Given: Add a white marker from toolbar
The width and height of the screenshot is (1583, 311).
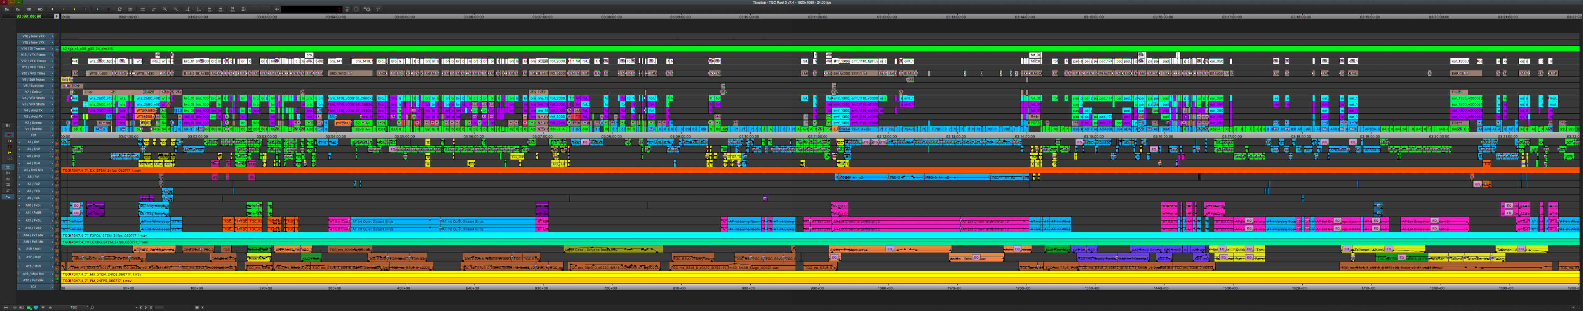Looking at the screenshot, I should click(x=52, y=10).
